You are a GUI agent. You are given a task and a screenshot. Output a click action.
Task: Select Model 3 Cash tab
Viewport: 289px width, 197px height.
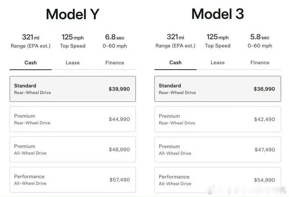175,63
